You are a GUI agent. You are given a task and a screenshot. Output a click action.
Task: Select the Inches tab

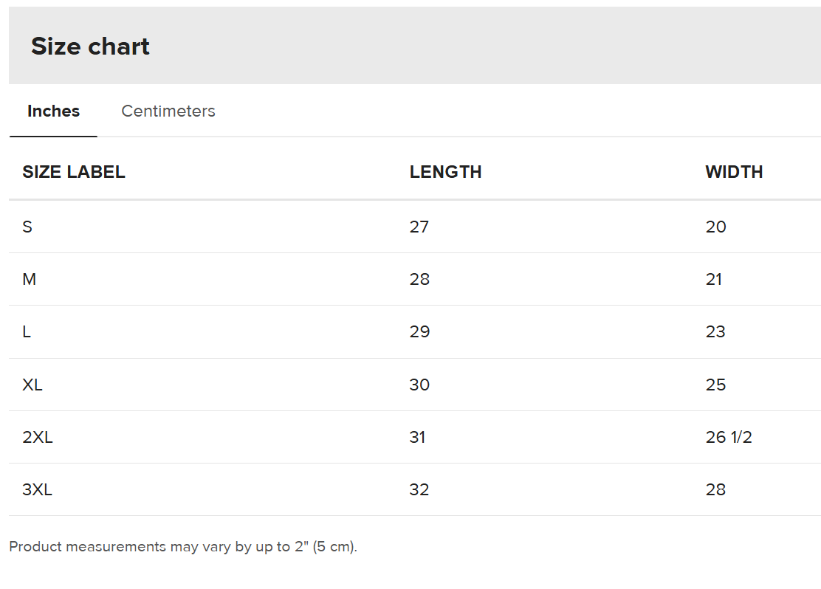tap(53, 111)
